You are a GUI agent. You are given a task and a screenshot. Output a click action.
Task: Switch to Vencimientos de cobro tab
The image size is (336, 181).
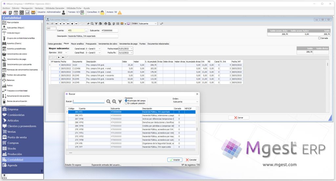pyautogui.click(x=108, y=44)
